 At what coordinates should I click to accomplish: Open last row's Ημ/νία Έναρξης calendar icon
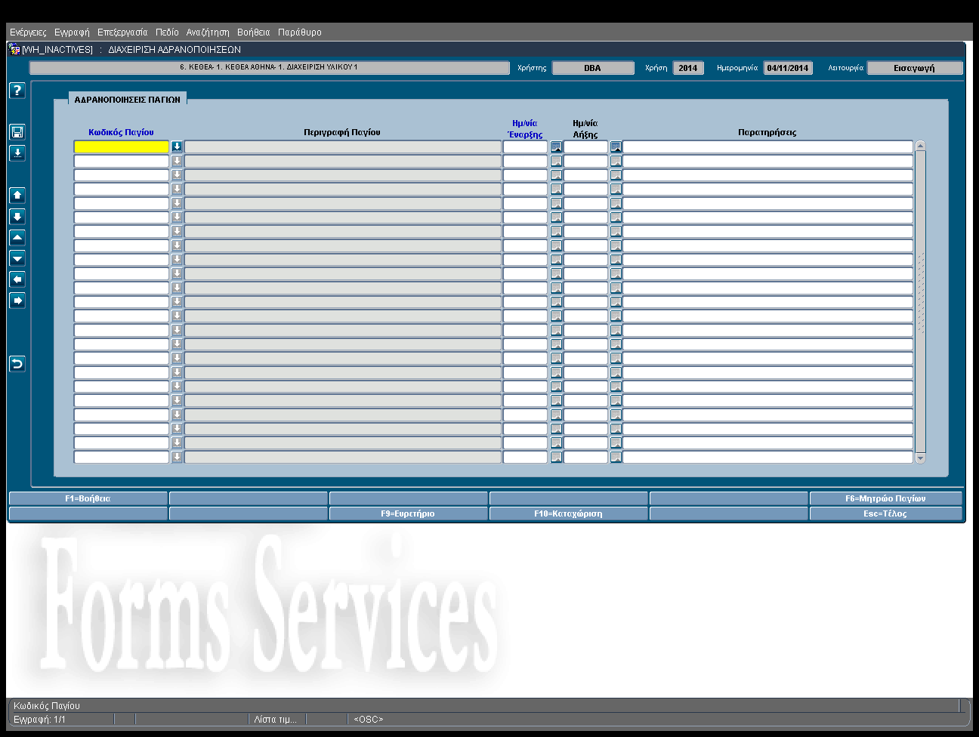tap(556, 457)
